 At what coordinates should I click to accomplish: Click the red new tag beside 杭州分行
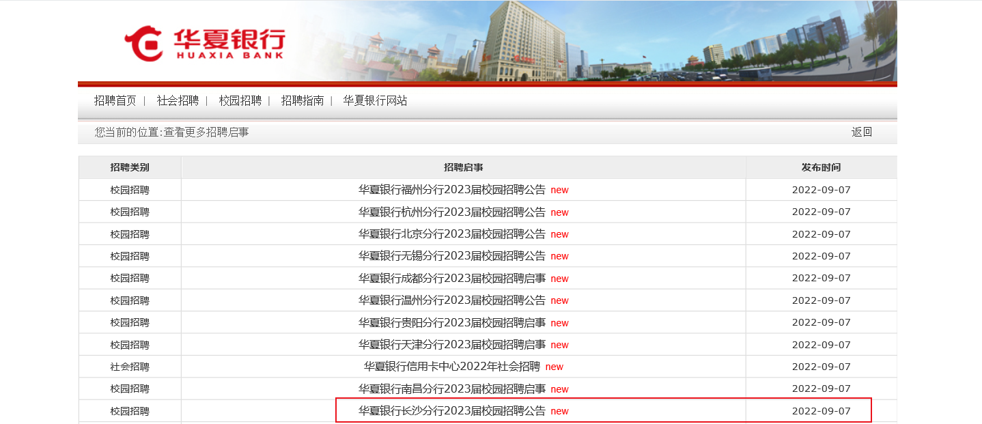(559, 212)
